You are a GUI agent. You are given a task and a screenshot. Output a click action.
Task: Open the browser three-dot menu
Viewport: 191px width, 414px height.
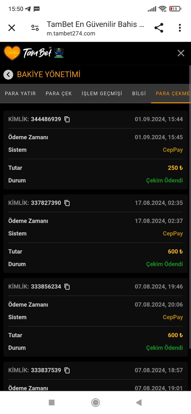[x=180, y=28]
